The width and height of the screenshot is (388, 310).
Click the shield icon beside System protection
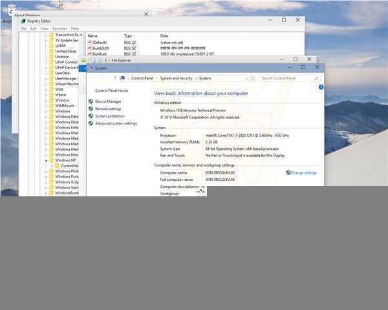(x=91, y=116)
